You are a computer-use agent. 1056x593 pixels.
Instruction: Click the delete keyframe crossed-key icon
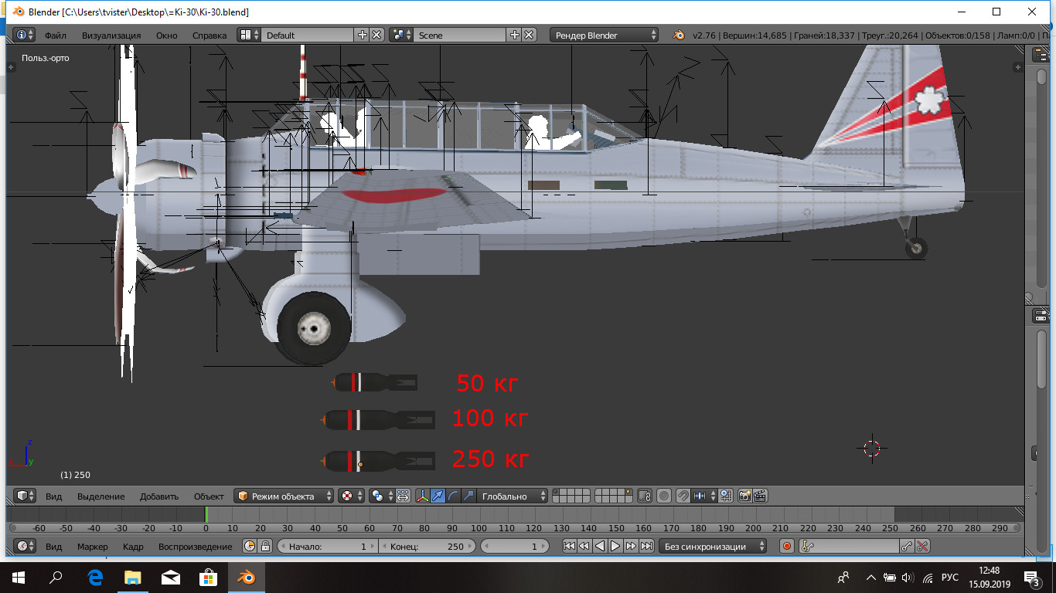click(922, 546)
